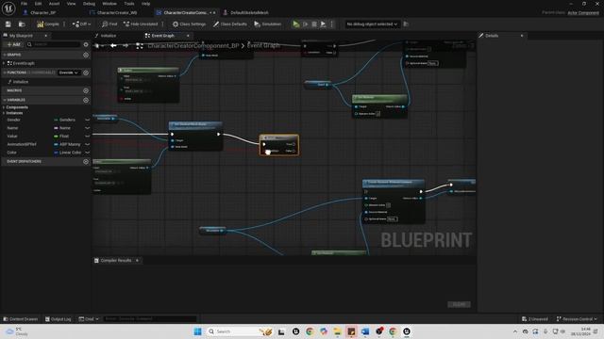Open Class Defaults
This screenshot has width=604, height=339.
[230, 24]
